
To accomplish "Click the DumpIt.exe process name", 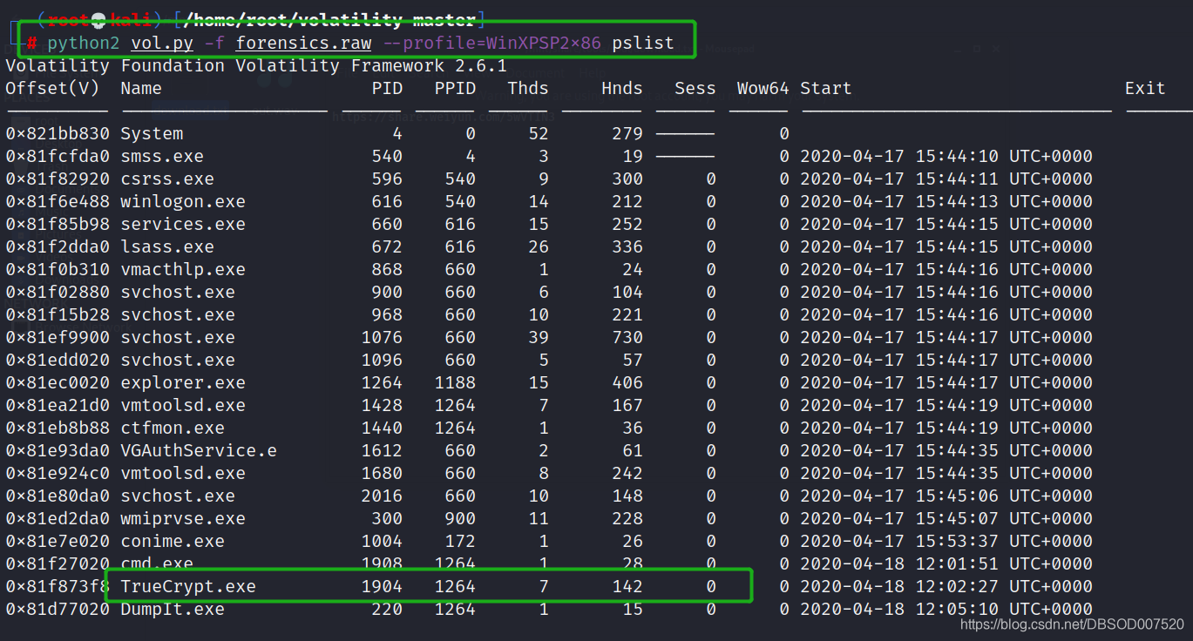I will click(x=173, y=609).
